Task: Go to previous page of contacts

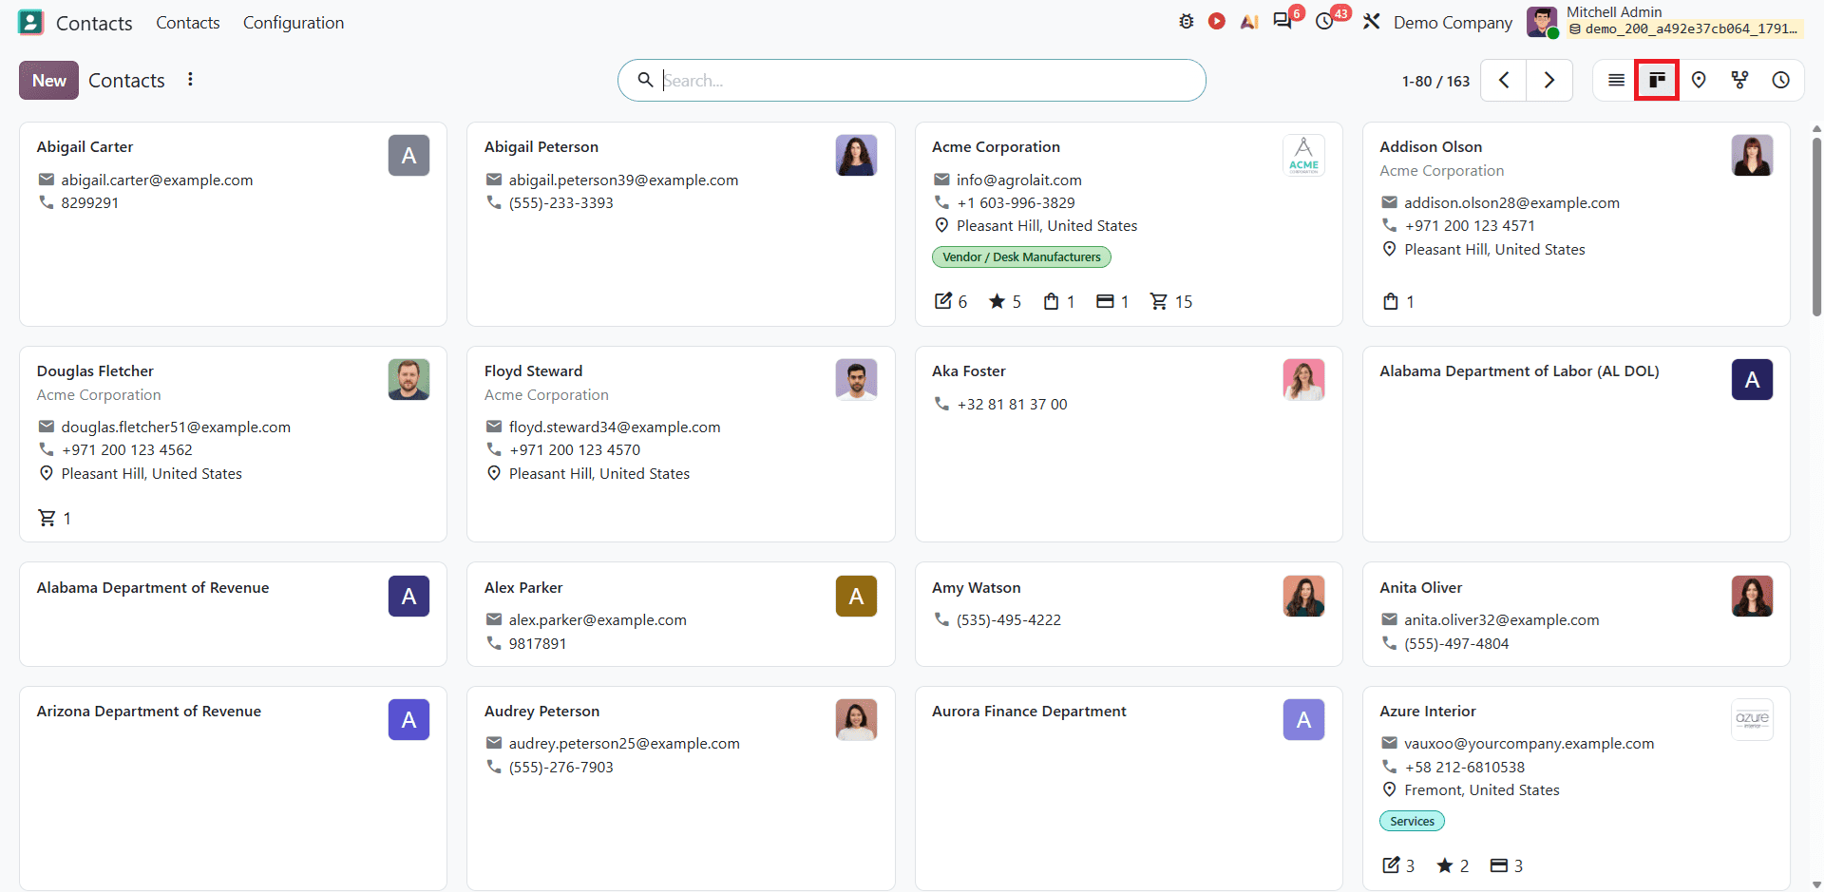Action: click(1504, 81)
